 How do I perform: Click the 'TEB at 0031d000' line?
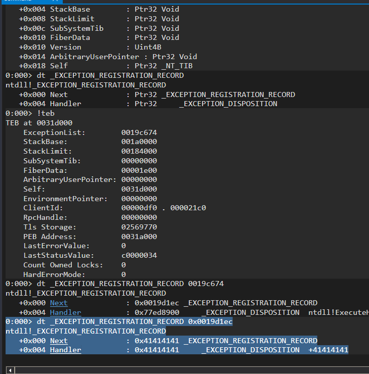click(x=35, y=123)
